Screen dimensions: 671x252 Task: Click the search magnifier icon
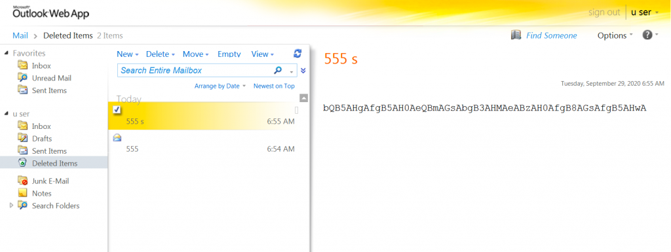pos(278,70)
